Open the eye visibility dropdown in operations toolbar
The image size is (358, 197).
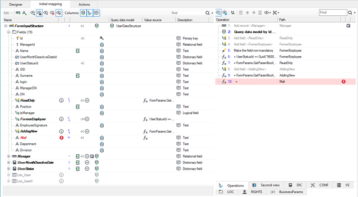tap(267, 13)
